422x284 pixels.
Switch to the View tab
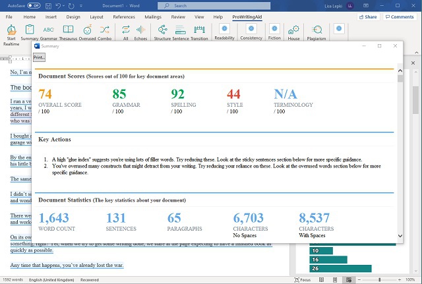tap(199, 16)
